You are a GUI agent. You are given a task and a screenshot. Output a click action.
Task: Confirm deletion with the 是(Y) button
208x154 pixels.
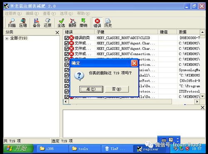click(x=91, y=89)
